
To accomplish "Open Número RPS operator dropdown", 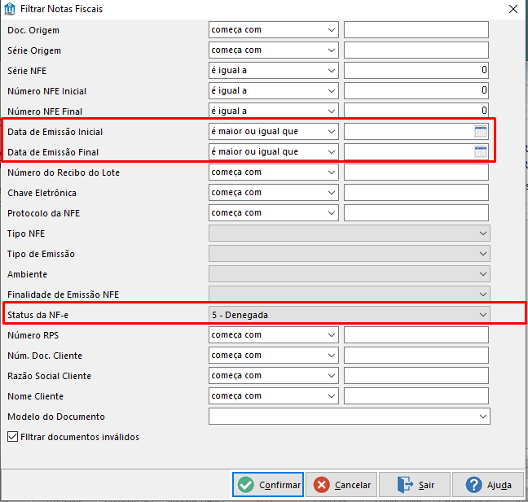I will point(274,335).
